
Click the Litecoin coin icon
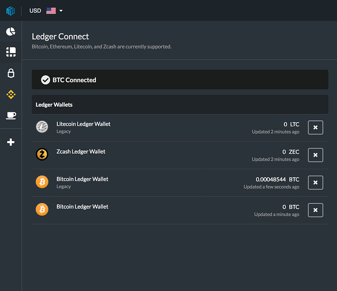click(42, 127)
